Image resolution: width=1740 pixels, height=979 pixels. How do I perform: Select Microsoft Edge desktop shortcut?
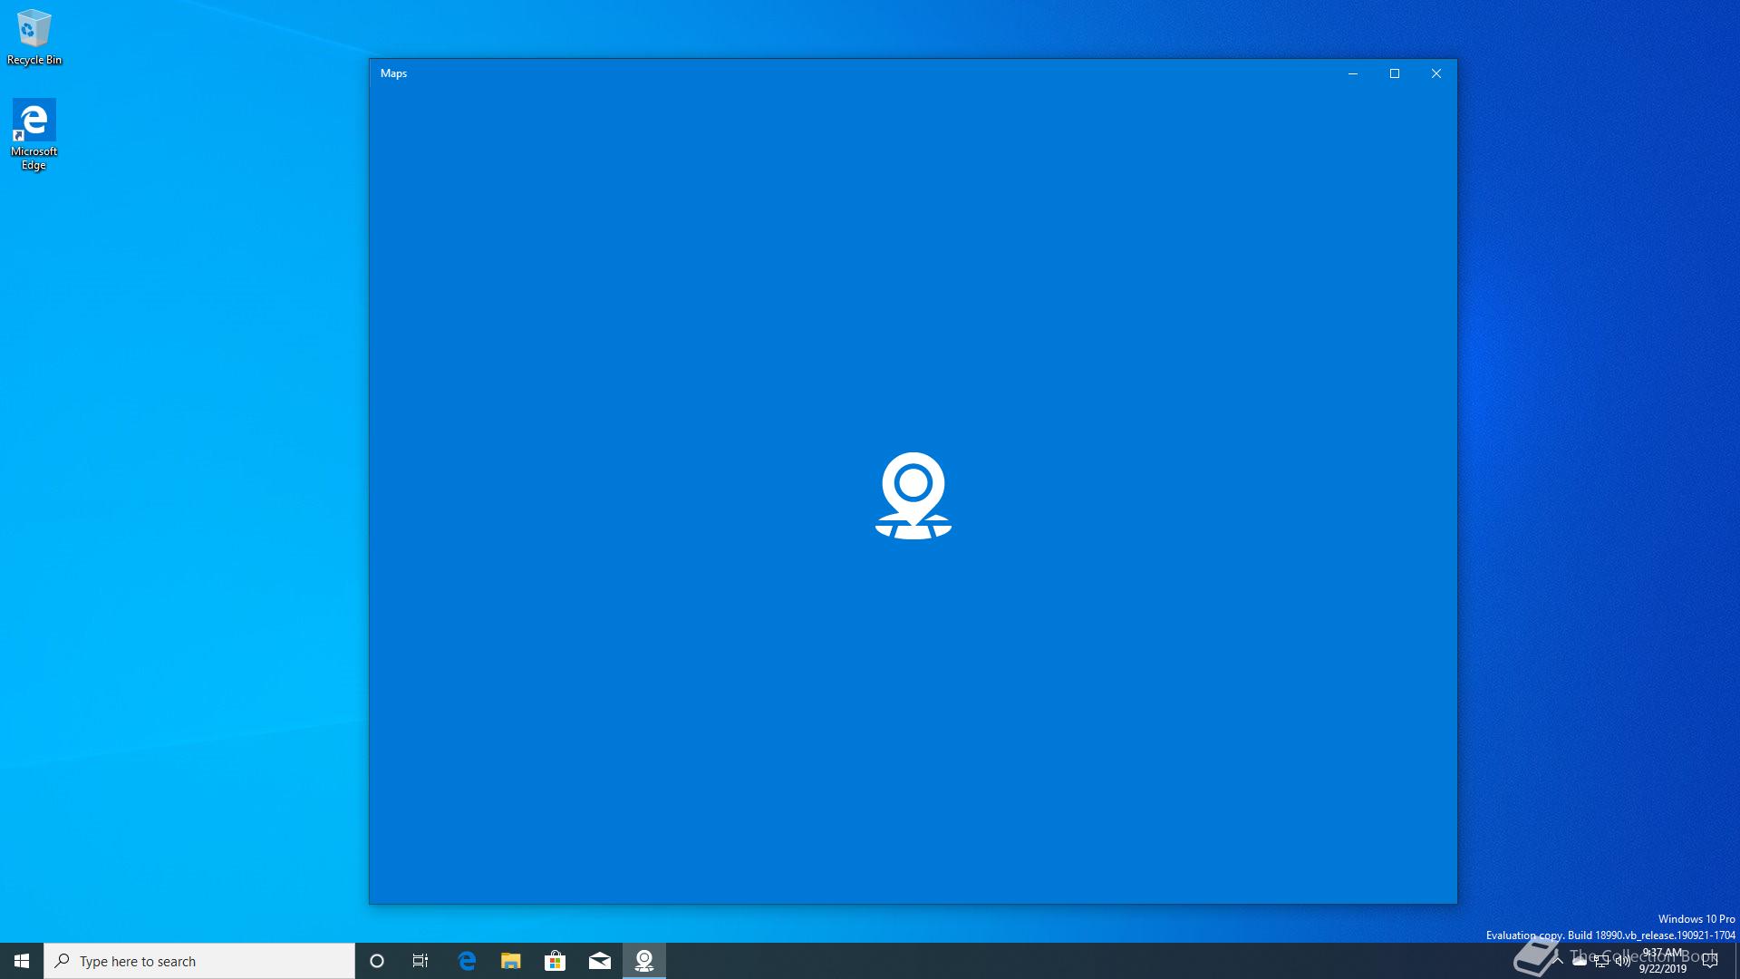coord(34,134)
